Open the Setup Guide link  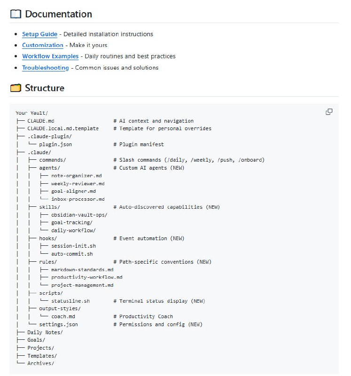click(x=39, y=34)
